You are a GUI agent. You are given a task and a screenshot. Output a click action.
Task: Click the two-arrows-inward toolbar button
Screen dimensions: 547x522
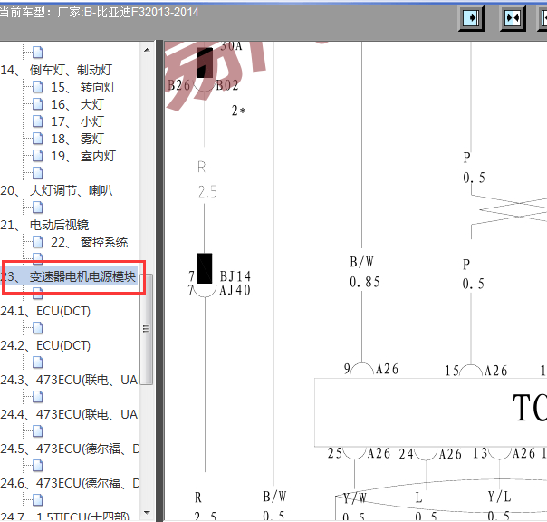pos(513,17)
